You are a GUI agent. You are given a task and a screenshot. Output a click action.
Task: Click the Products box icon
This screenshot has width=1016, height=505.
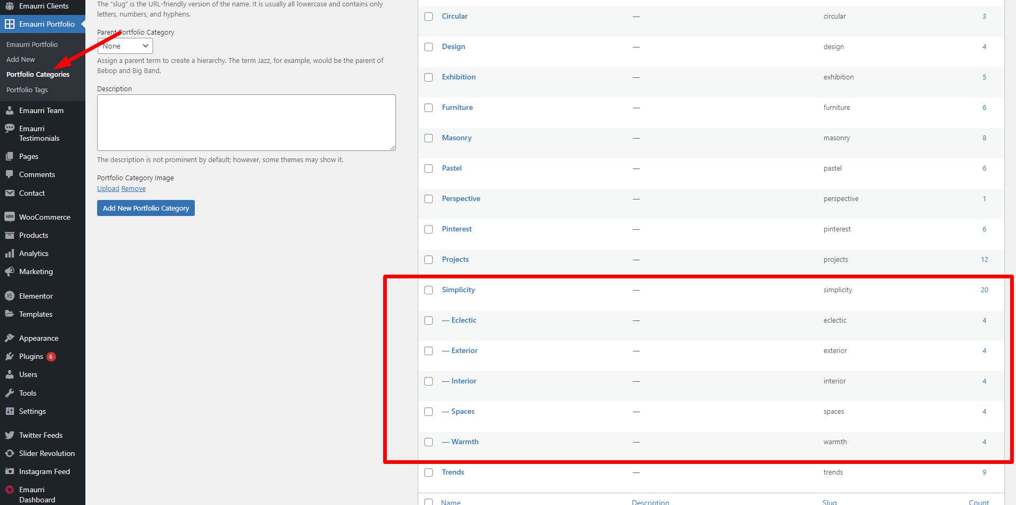(x=10, y=235)
